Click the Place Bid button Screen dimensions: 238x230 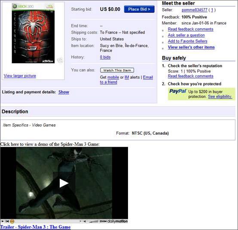139,9
